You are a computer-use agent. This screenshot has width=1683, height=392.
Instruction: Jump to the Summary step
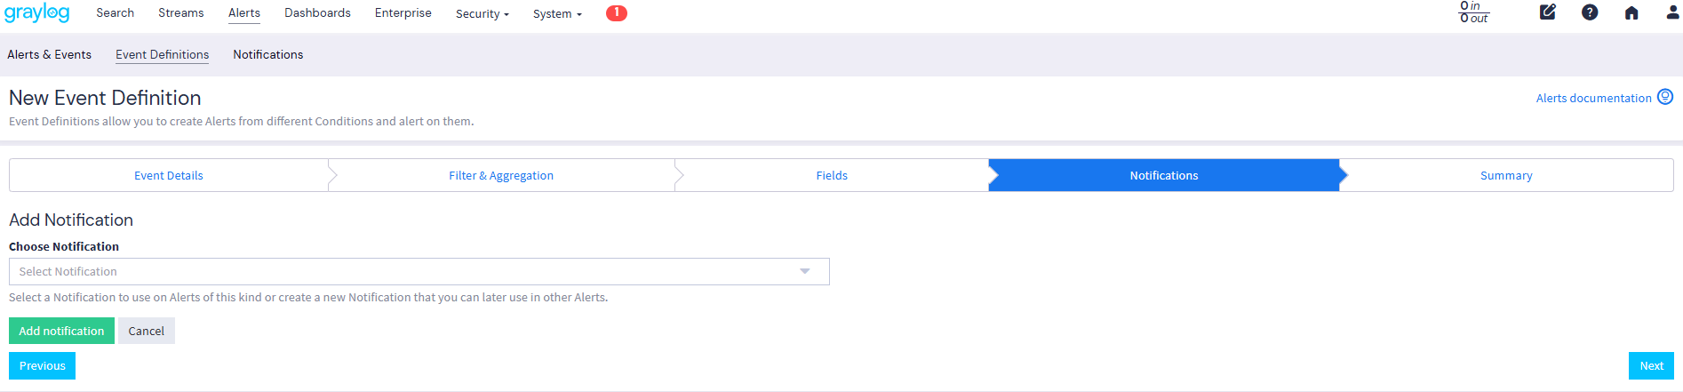(x=1506, y=175)
